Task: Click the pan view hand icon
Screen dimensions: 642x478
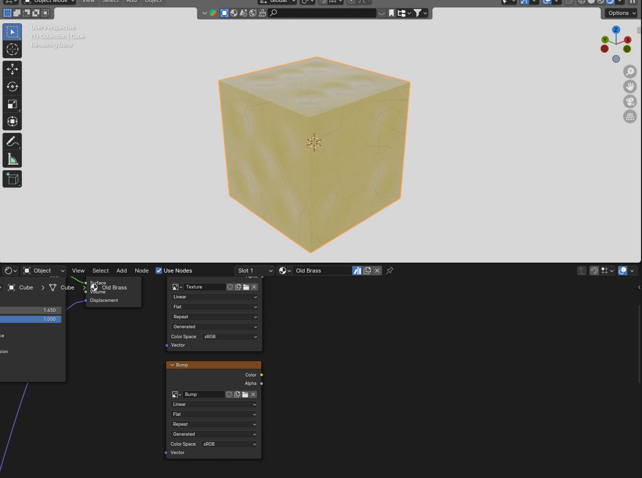Action: (x=630, y=87)
